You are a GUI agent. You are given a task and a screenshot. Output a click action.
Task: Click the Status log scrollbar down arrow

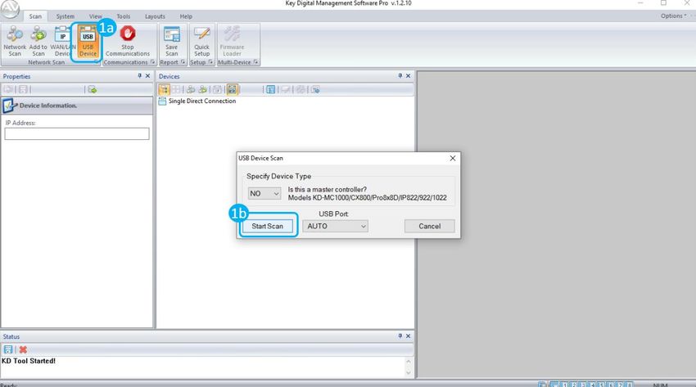(408, 373)
